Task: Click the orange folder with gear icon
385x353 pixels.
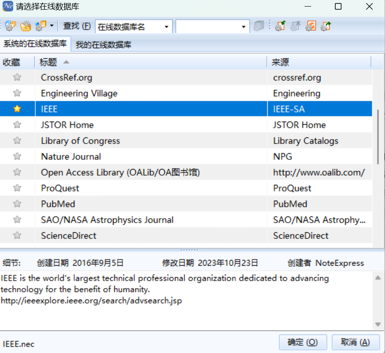Action: click(26, 26)
